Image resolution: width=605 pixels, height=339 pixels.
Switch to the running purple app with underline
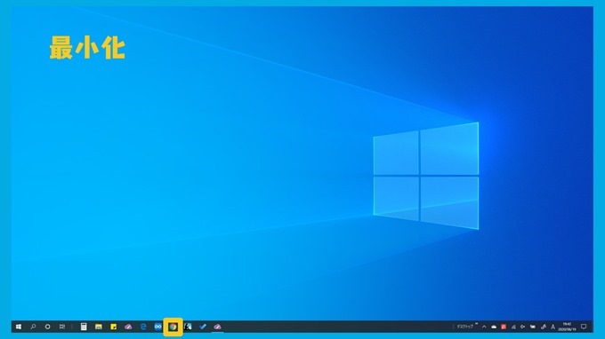(218, 327)
